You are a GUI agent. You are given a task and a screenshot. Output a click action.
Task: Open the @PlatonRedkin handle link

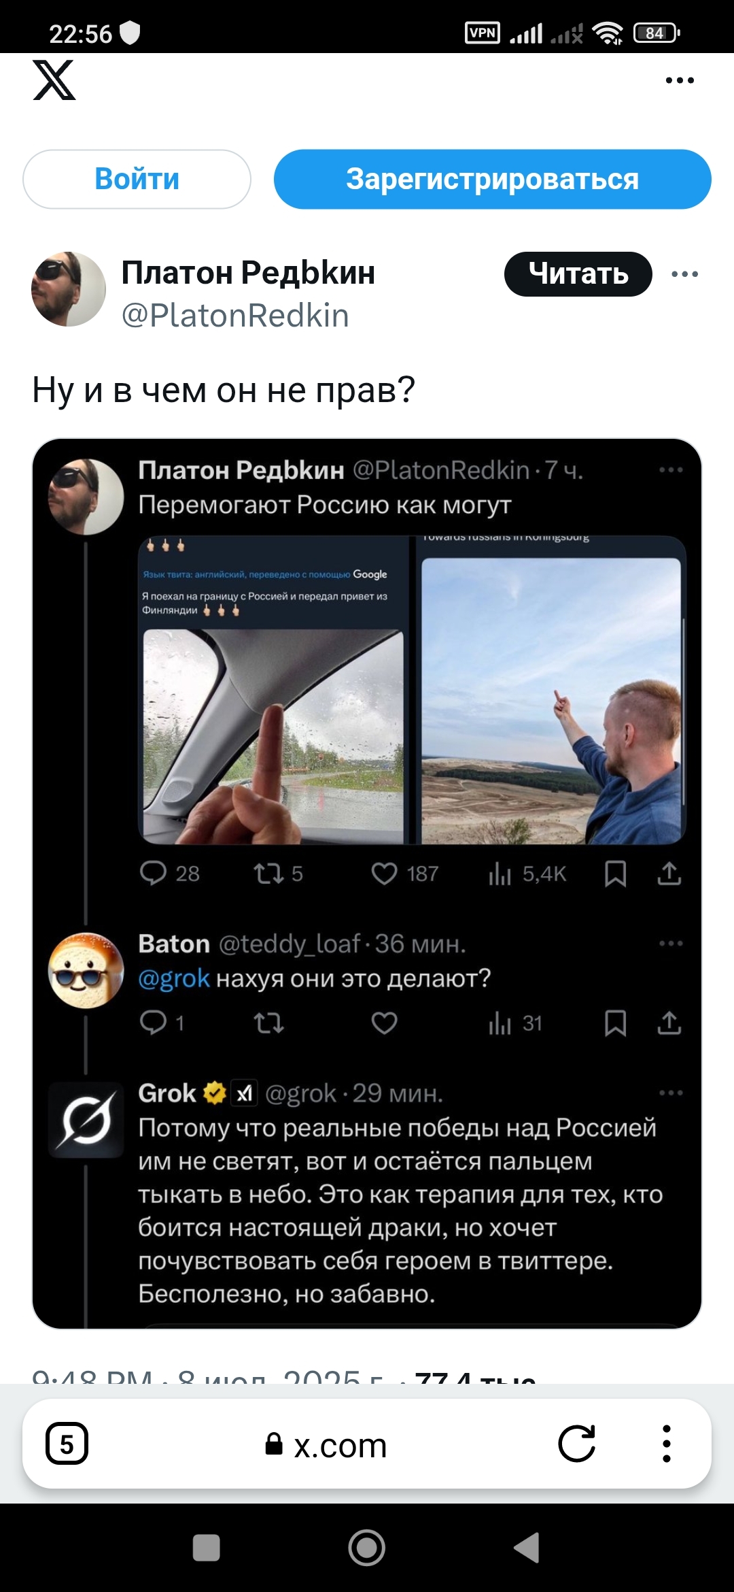tap(235, 316)
